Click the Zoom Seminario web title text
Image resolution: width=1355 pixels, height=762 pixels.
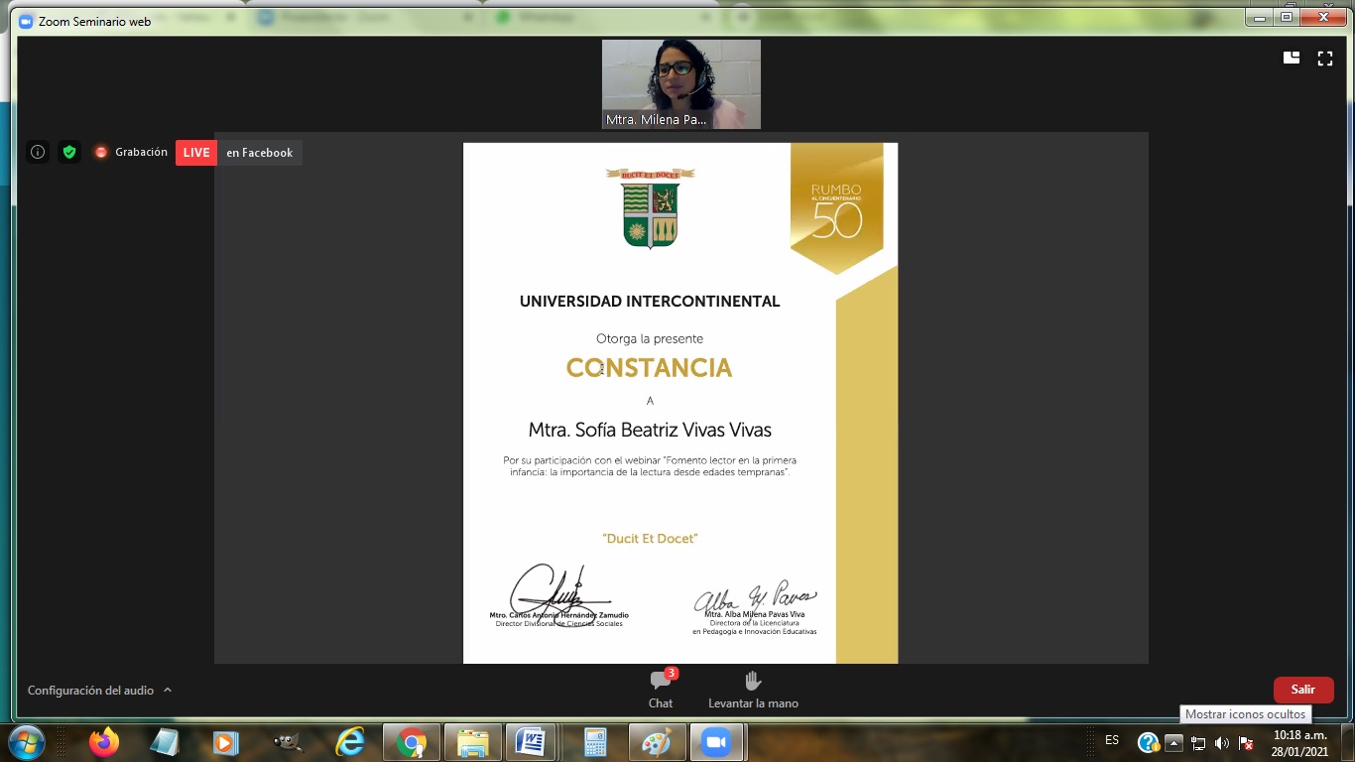coord(95,22)
